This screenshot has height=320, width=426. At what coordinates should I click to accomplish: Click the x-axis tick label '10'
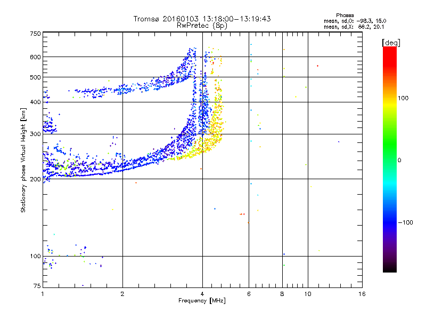pos(308,294)
